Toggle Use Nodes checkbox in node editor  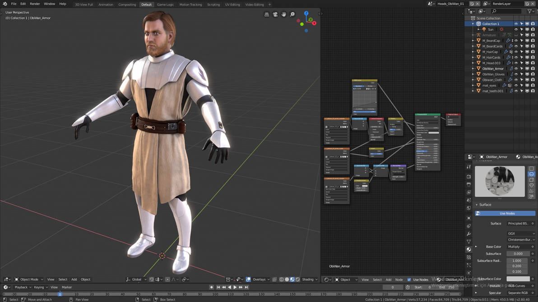click(409, 280)
